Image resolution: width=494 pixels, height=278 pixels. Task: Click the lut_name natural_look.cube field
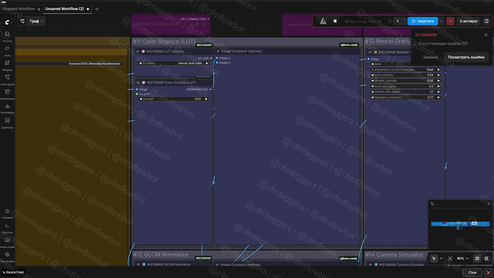[173, 63]
